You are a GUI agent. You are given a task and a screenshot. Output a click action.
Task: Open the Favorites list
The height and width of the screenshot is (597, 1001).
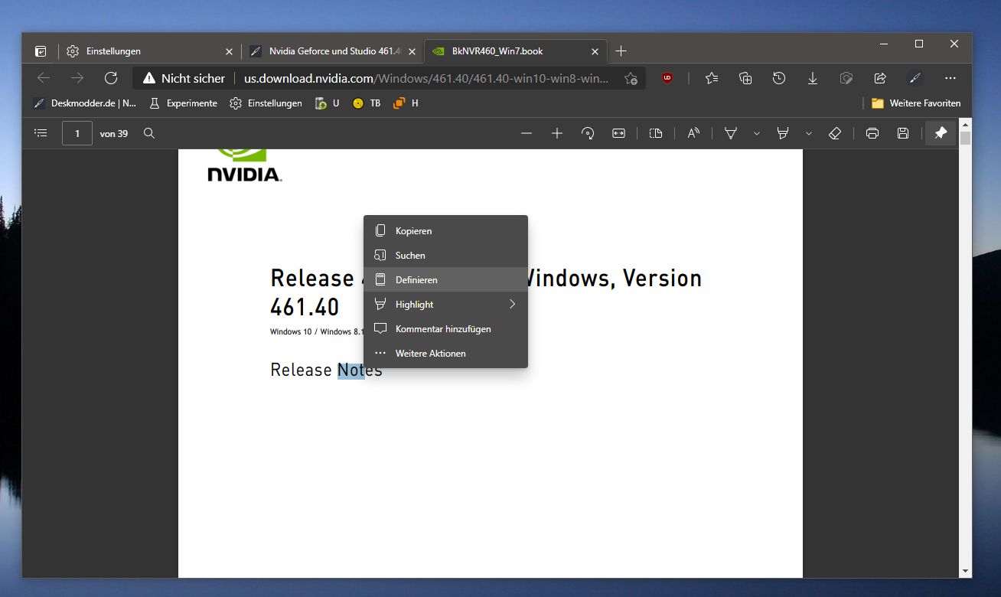point(712,78)
